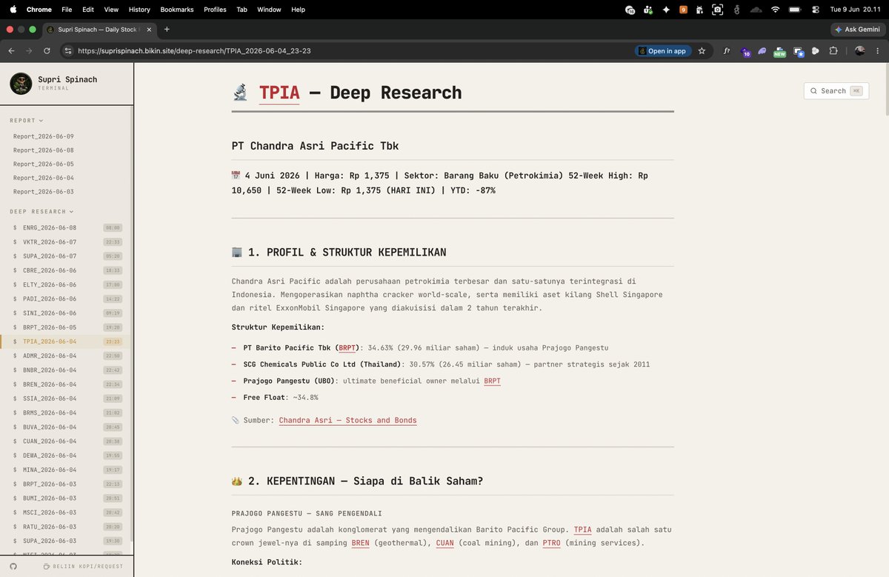This screenshot has width=889, height=577.
Task: Follow the PTRO (mining services) ticker link
Action: coord(551,543)
